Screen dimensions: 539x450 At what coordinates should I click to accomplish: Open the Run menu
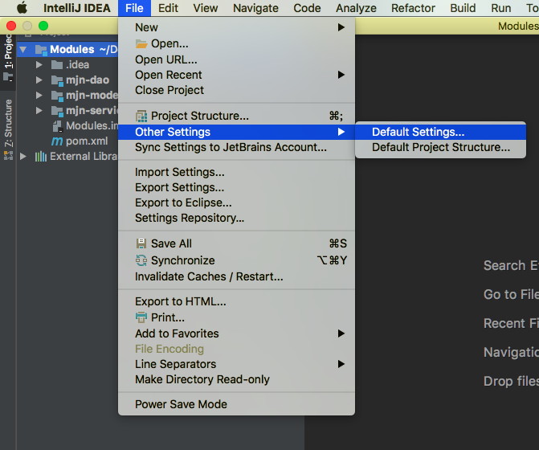(500, 8)
